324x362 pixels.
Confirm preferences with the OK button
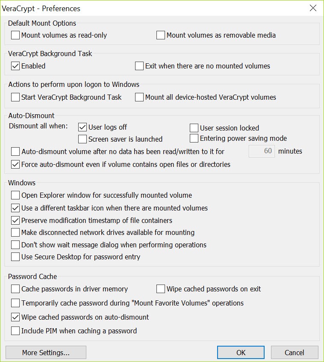(x=241, y=353)
